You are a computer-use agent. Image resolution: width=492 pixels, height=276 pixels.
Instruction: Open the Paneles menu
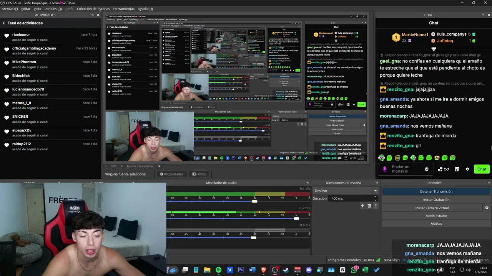(x=53, y=9)
